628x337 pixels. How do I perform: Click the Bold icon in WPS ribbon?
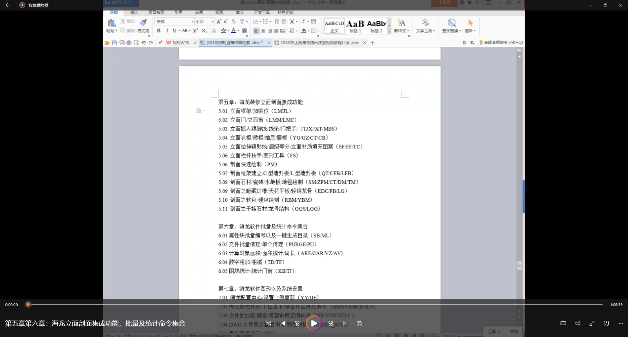pyautogui.click(x=159, y=31)
